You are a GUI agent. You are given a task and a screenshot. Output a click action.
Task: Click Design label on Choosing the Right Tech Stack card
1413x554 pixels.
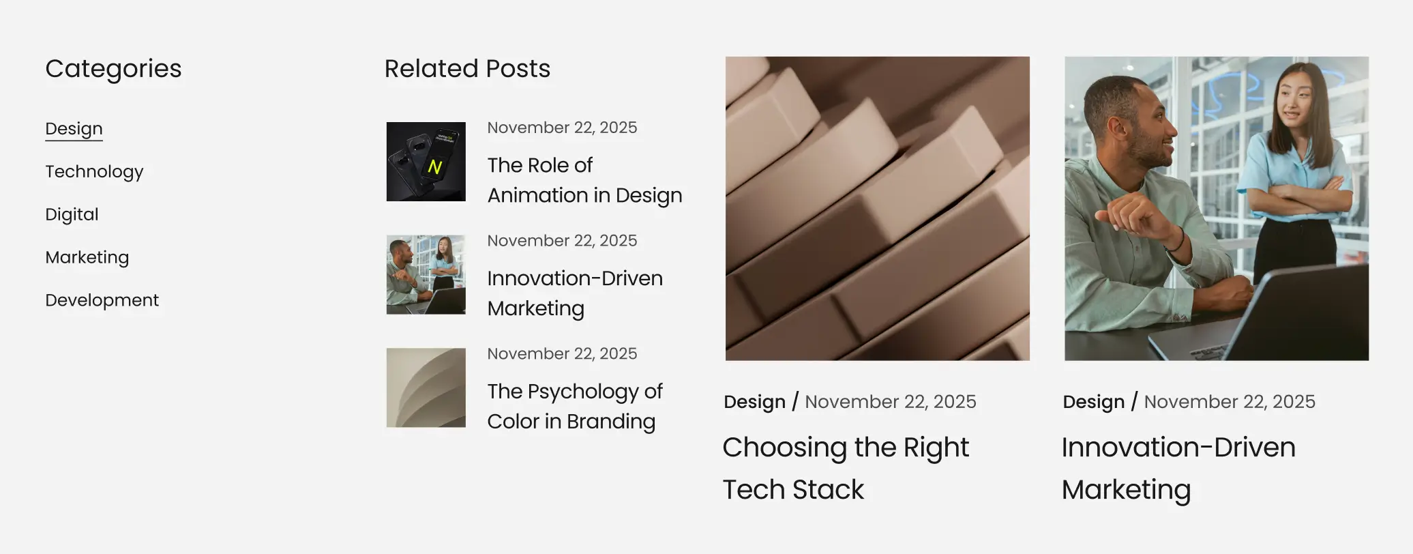coord(754,402)
